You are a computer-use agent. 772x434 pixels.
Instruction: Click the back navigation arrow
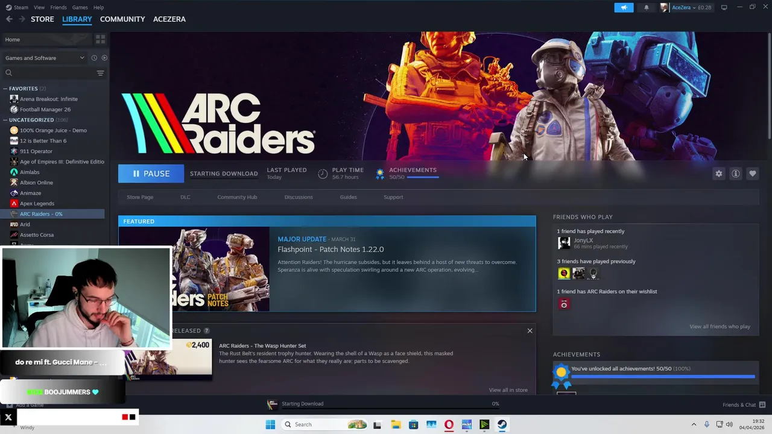[9, 19]
